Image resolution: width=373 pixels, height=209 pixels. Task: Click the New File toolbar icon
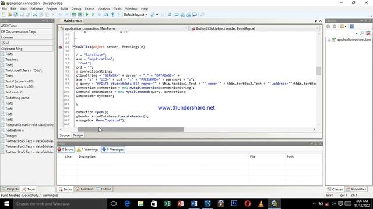3,15
